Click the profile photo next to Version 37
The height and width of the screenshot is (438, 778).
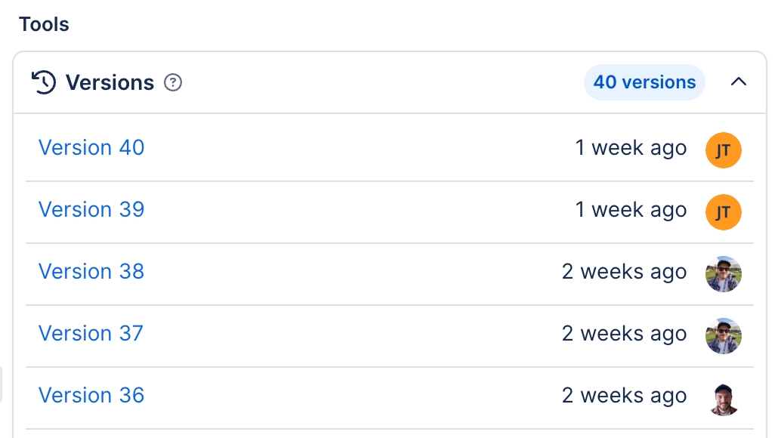point(723,335)
